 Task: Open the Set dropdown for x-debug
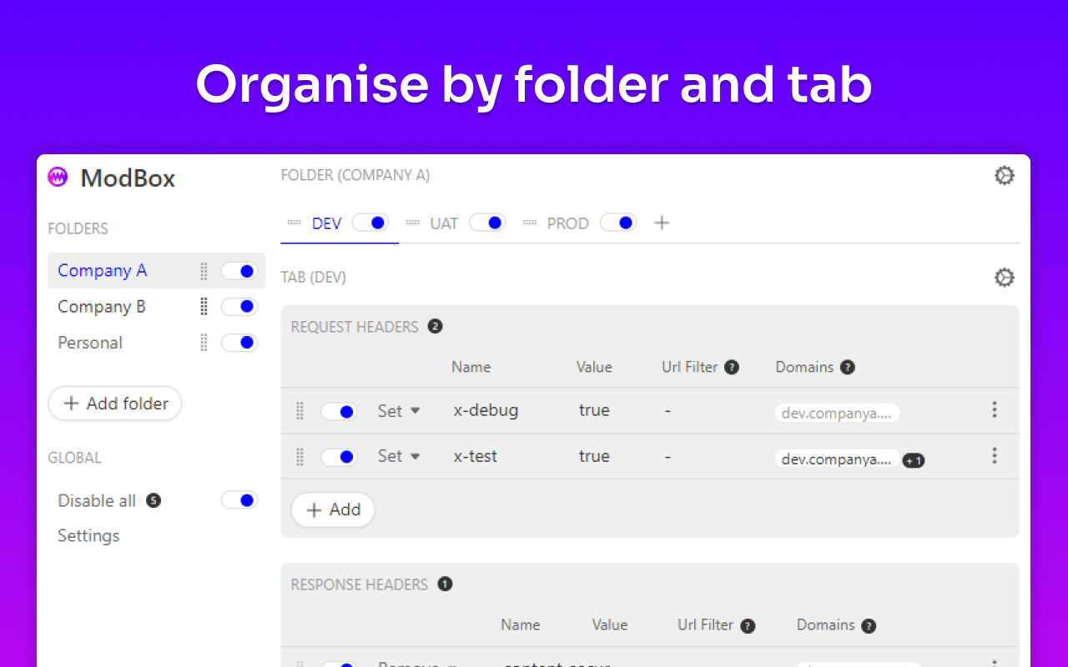[x=399, y=410]
